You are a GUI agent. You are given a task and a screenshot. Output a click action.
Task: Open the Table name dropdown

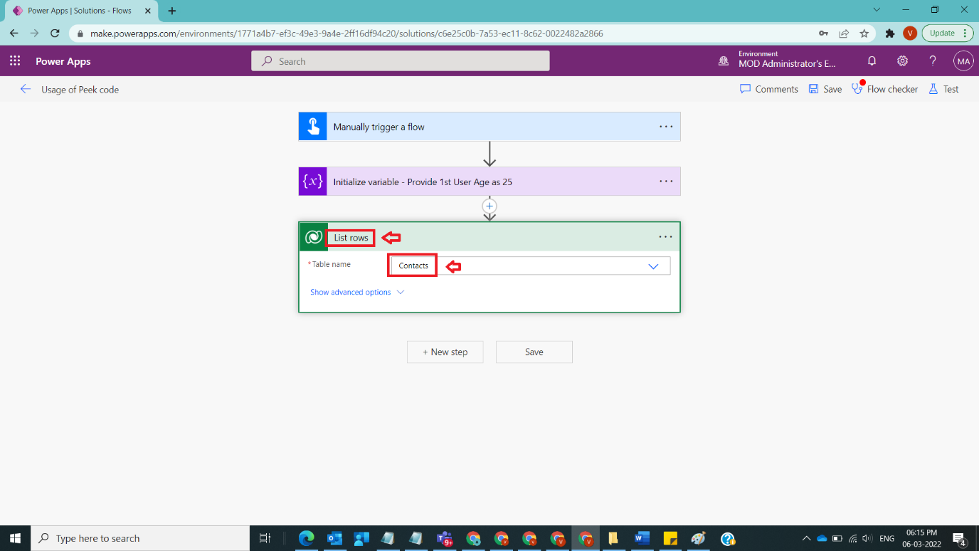(x=653, y=266)
